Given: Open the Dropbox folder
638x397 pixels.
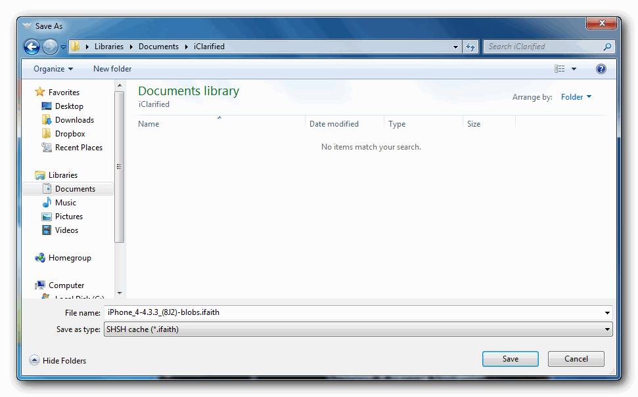Looking at the screenshot, I should point(70,134).
